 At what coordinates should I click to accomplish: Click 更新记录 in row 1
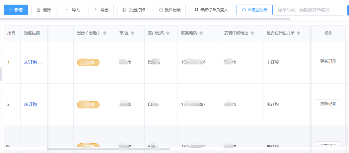[x=328, y=61]
